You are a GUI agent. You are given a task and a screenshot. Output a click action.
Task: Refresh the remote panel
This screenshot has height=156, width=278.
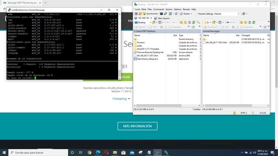coord(254,23)
